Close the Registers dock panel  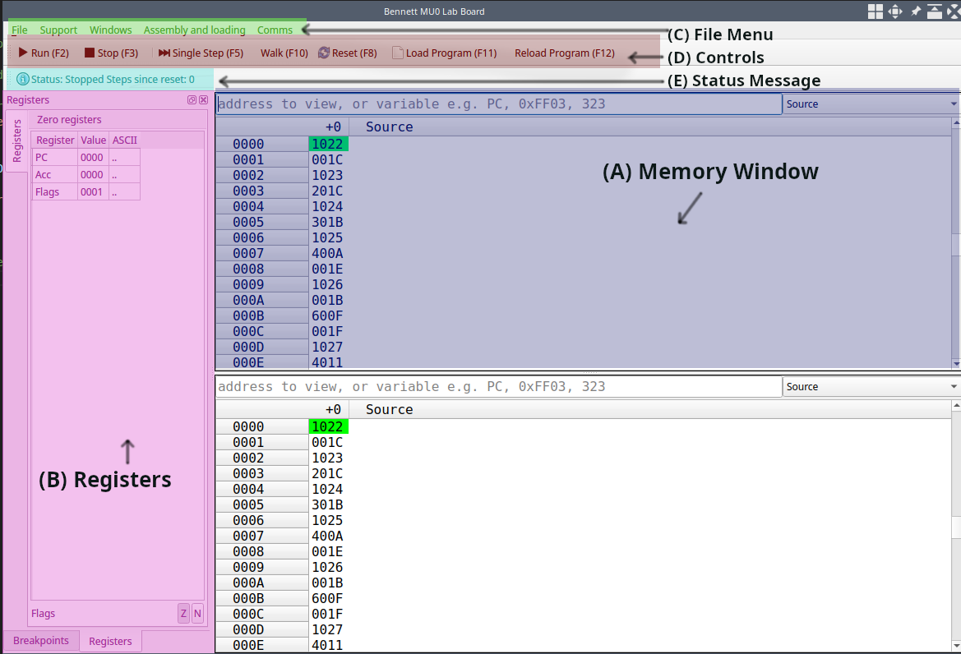[x=203, y=100]
